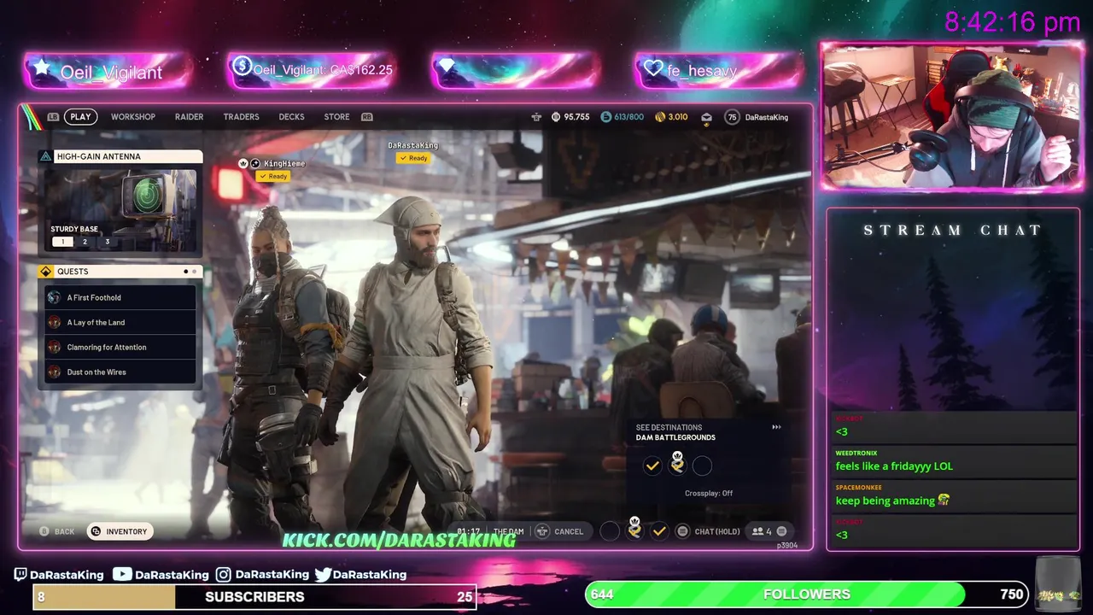
Task: Click the High-Gain Antenna triangle icon
Action: click(46, 156)
